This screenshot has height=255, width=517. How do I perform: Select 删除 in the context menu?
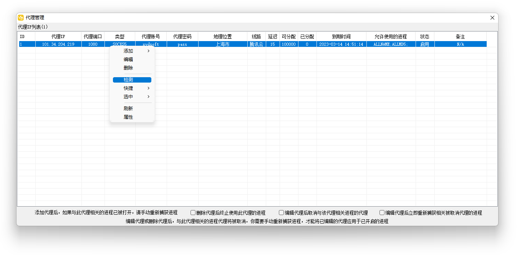128,68
